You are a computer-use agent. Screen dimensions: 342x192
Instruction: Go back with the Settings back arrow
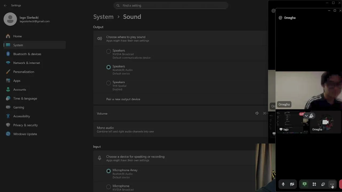point(5,5)
